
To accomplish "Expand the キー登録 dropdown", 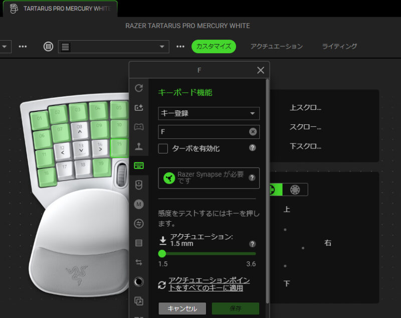I will tap(209, 113).
